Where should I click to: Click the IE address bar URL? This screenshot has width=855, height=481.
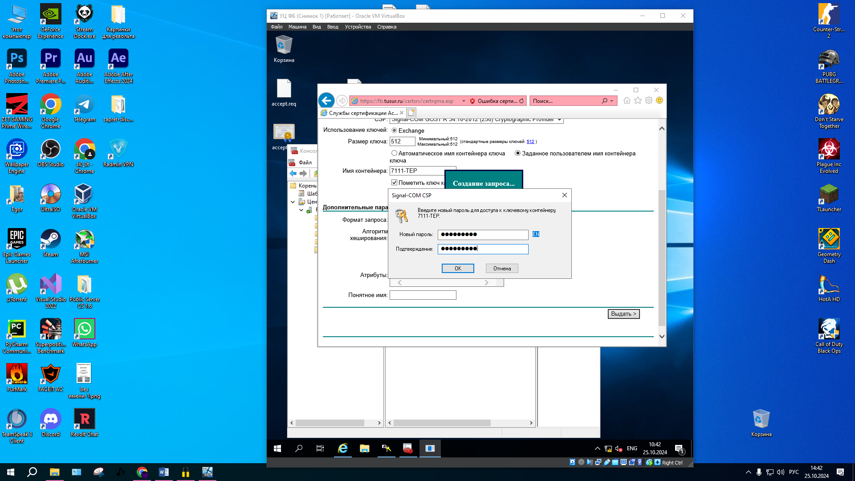point(406,101)
